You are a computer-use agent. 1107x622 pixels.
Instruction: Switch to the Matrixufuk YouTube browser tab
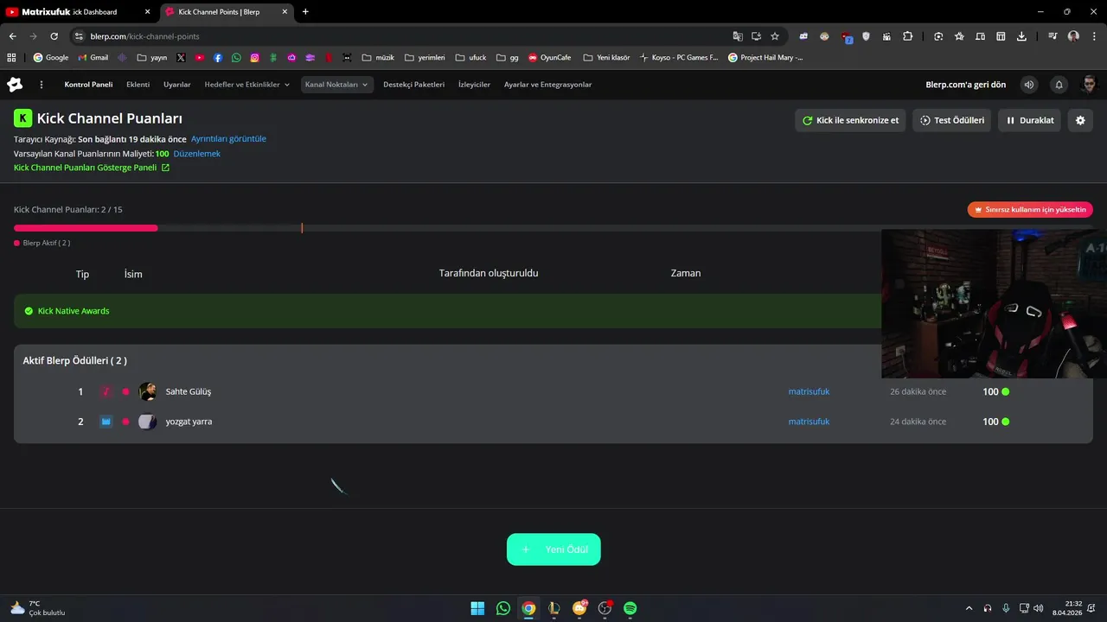(78, 12)
